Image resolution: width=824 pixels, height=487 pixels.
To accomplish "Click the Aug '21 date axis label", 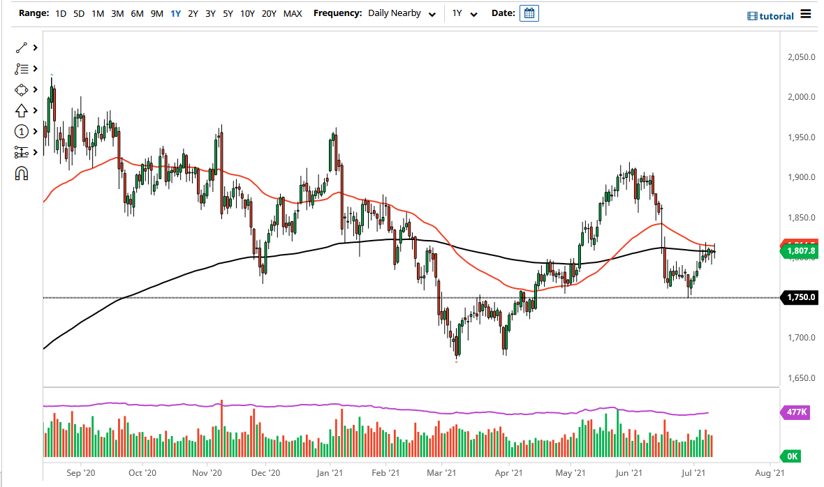I will point(770,473).
